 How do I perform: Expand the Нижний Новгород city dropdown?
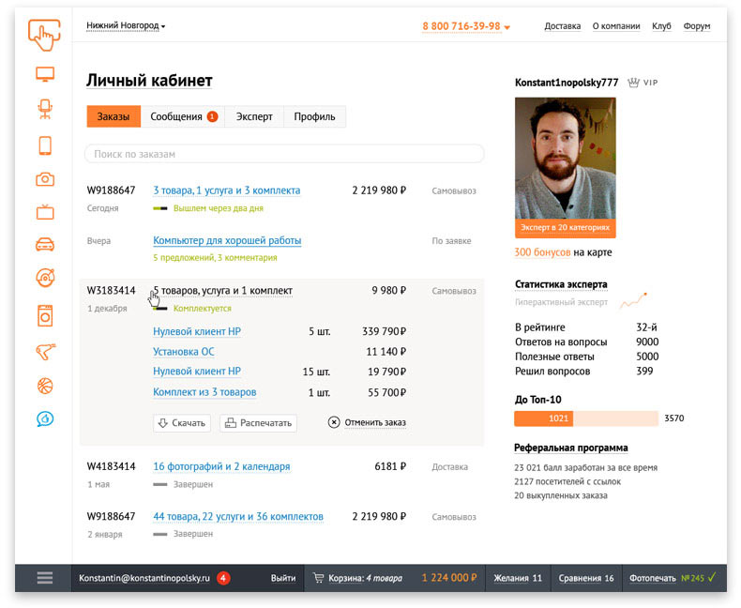pos(126,26)
